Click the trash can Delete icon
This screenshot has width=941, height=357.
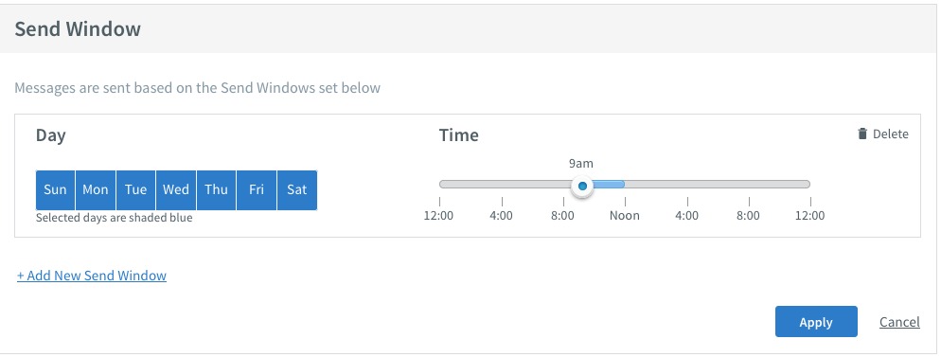pyautogui.click(x=862, y=134)
